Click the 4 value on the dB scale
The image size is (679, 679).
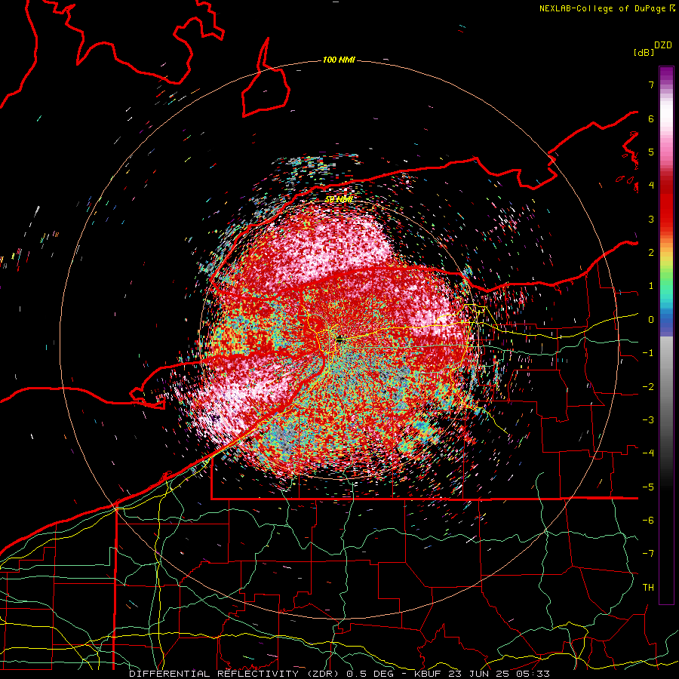651,186
